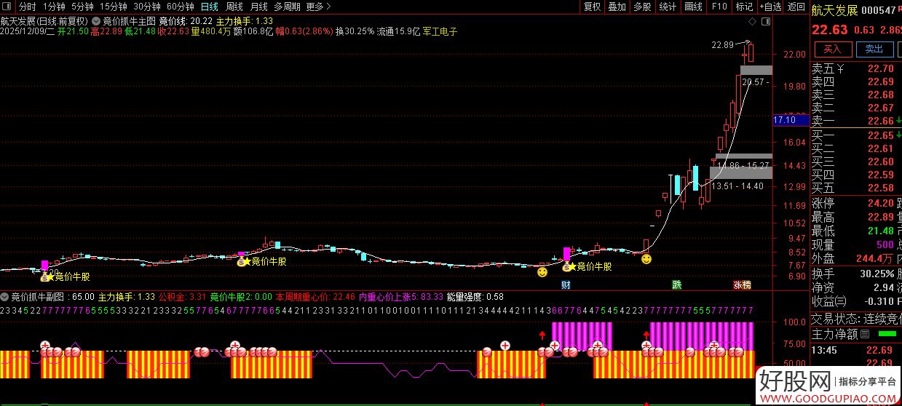902x406 pixels.
Task: Switch chart to 分时 view
Action: (27, 7)
